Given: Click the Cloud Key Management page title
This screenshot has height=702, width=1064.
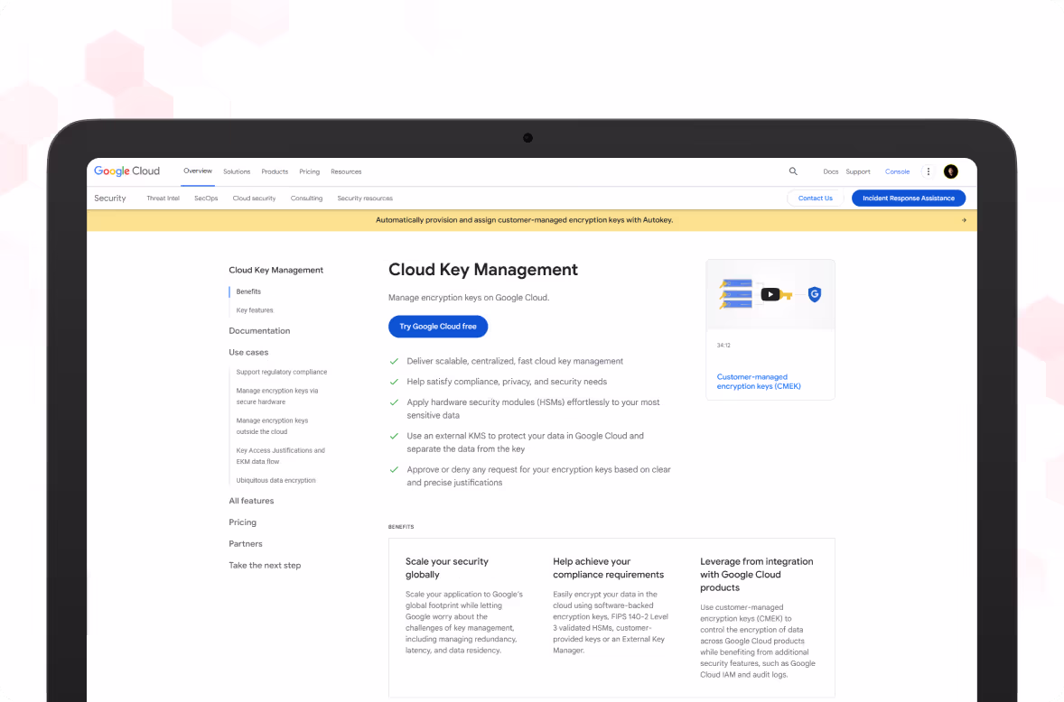Looking at the screenshot, I should (482, 270).
